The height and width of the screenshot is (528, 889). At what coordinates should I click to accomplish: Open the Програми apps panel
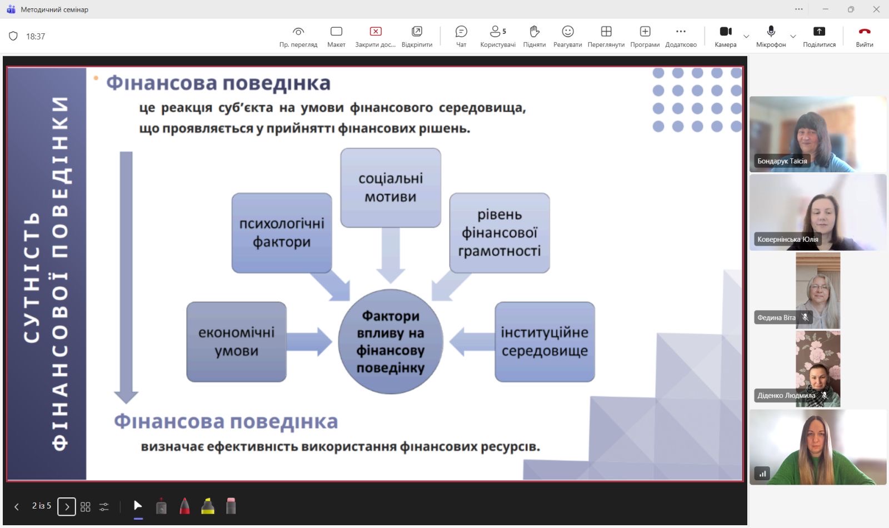[645, 36]
